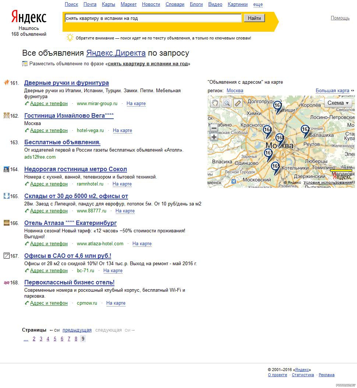The image size is (357, 388).
Task: Click the airport icon on the map
Action: point(234,181)
